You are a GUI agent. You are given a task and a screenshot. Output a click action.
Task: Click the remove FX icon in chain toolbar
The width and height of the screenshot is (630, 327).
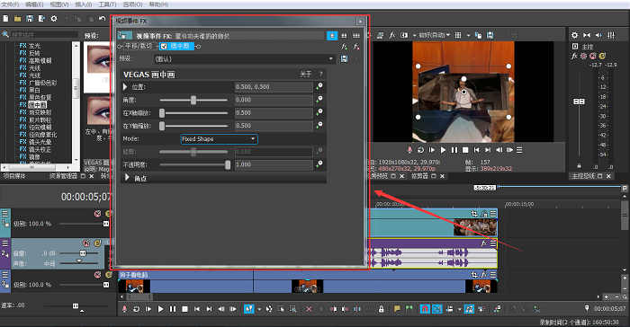click(x=356, y=47)
